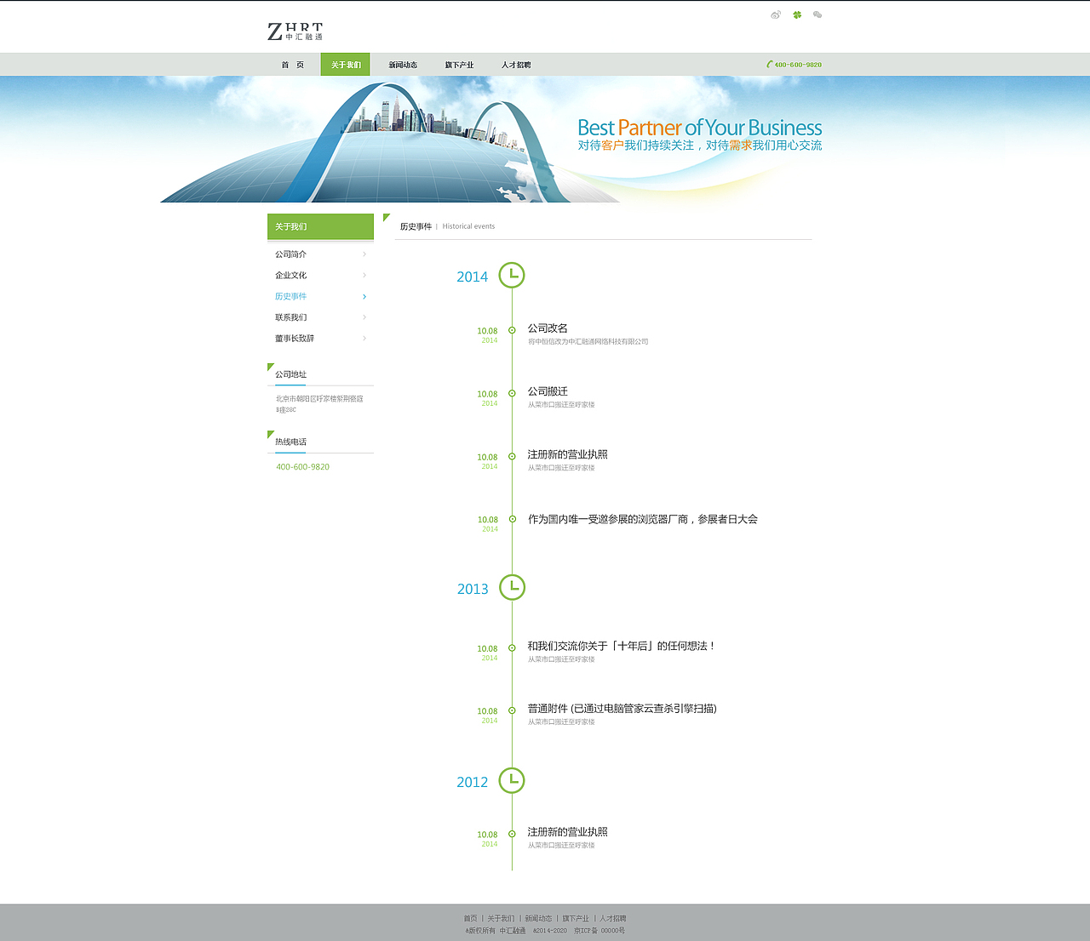
Task: Click the green phone icon in nav bar
Action: (769, 65)
